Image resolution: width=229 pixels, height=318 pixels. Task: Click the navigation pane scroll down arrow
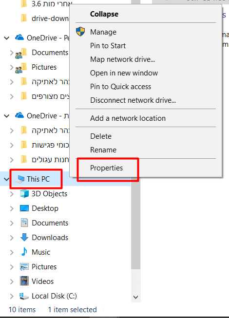click(136, 297)
